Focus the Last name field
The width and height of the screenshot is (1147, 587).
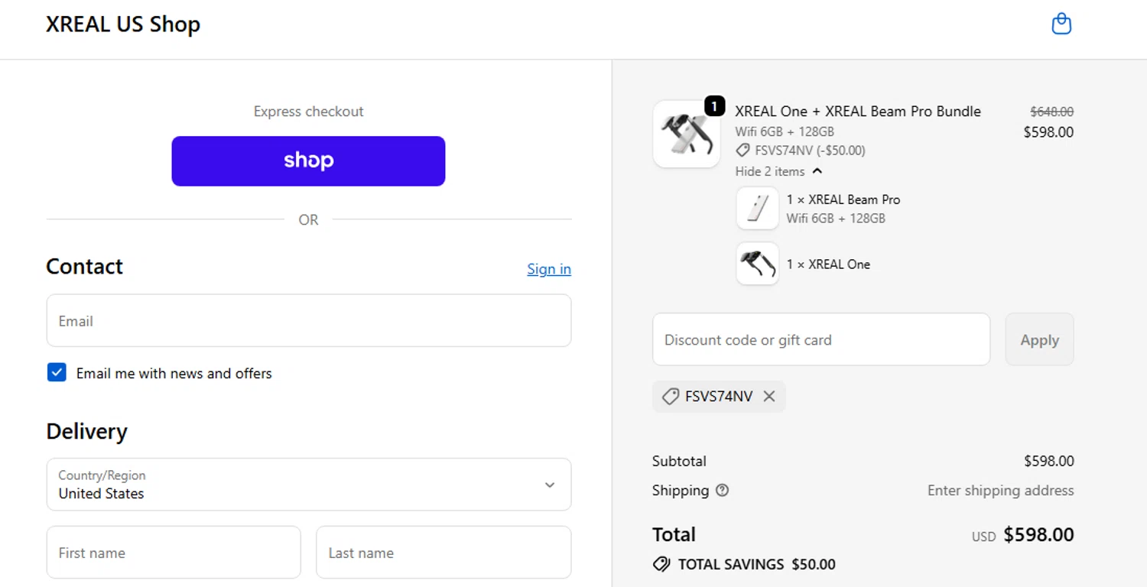click(x=444, y=552)
